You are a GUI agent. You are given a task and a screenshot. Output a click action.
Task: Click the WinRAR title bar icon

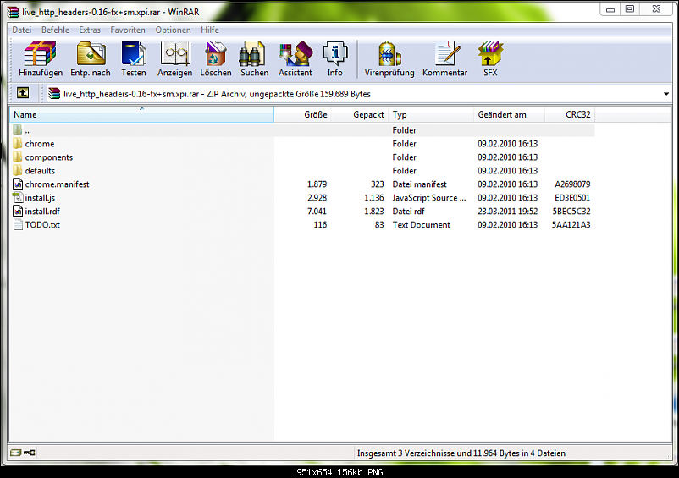(13, 12)
